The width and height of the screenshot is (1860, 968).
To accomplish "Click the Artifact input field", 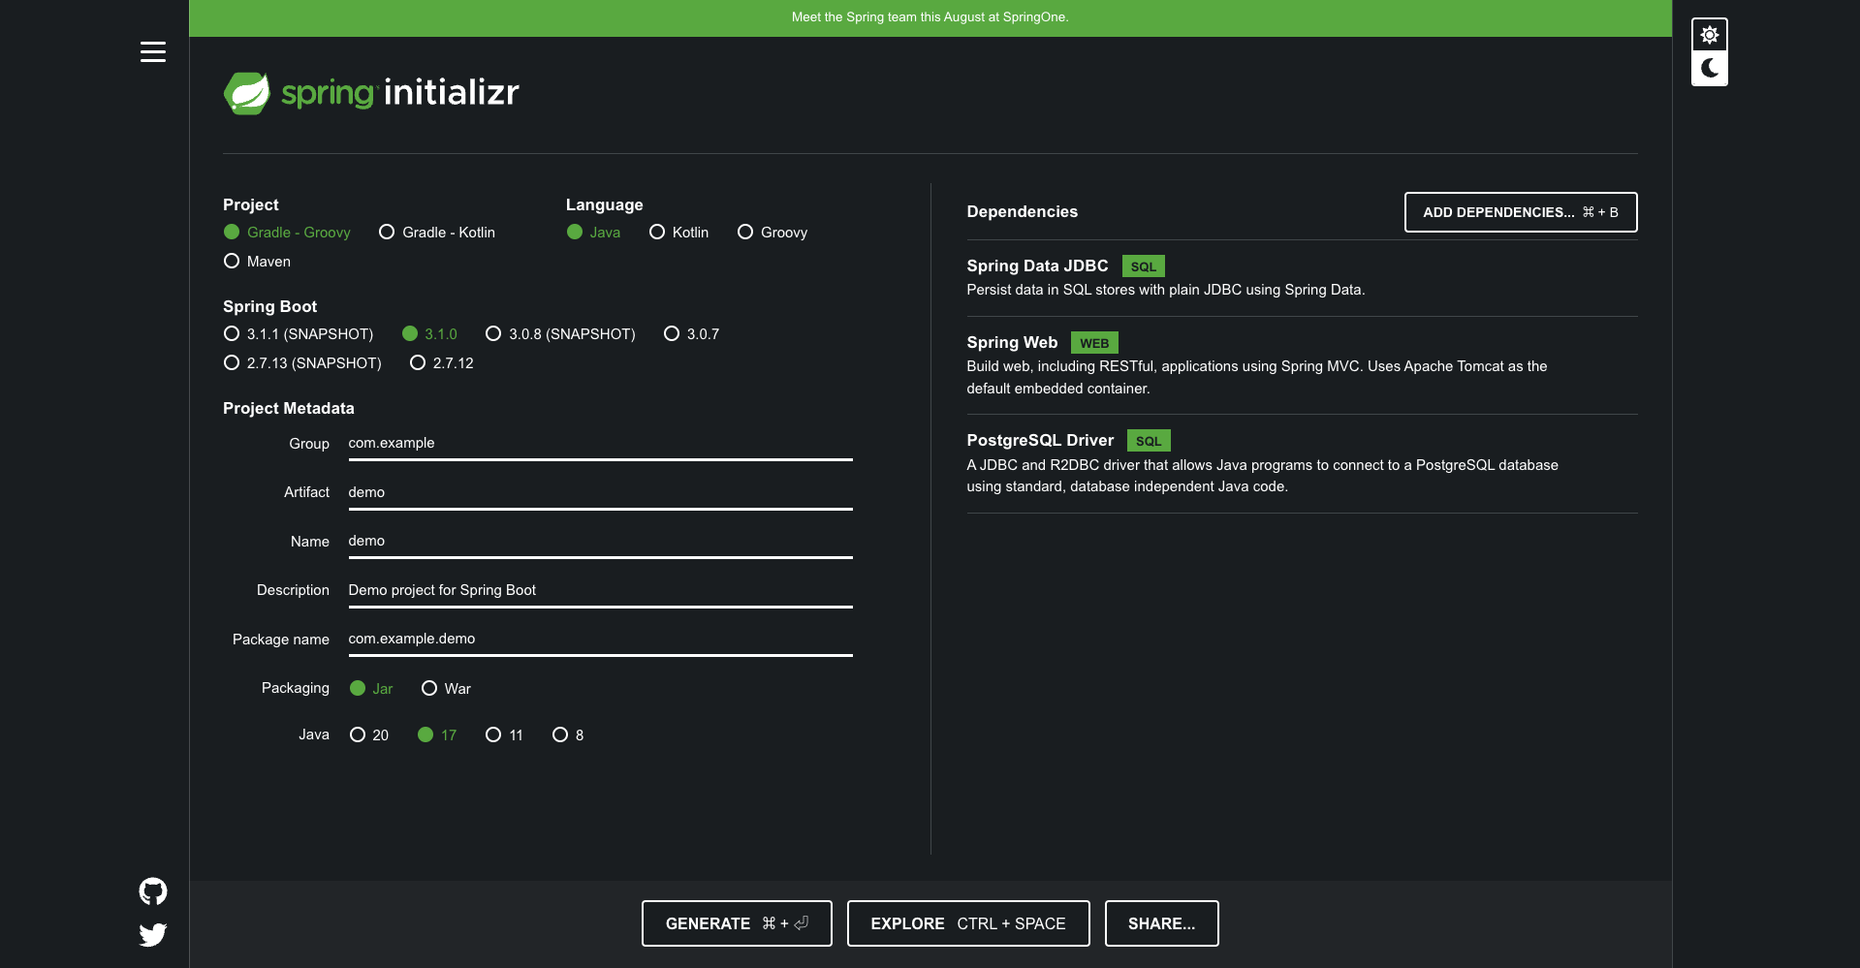I will click(600, 493).
